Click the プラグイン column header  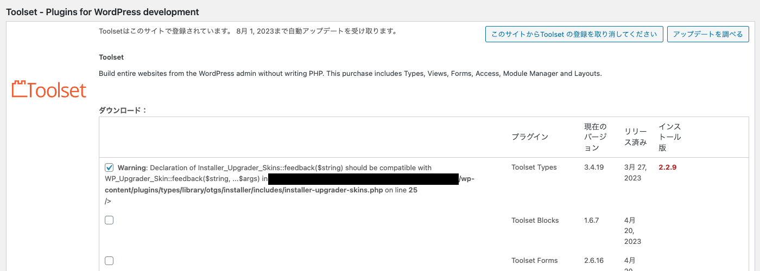(x=530, y=137)
